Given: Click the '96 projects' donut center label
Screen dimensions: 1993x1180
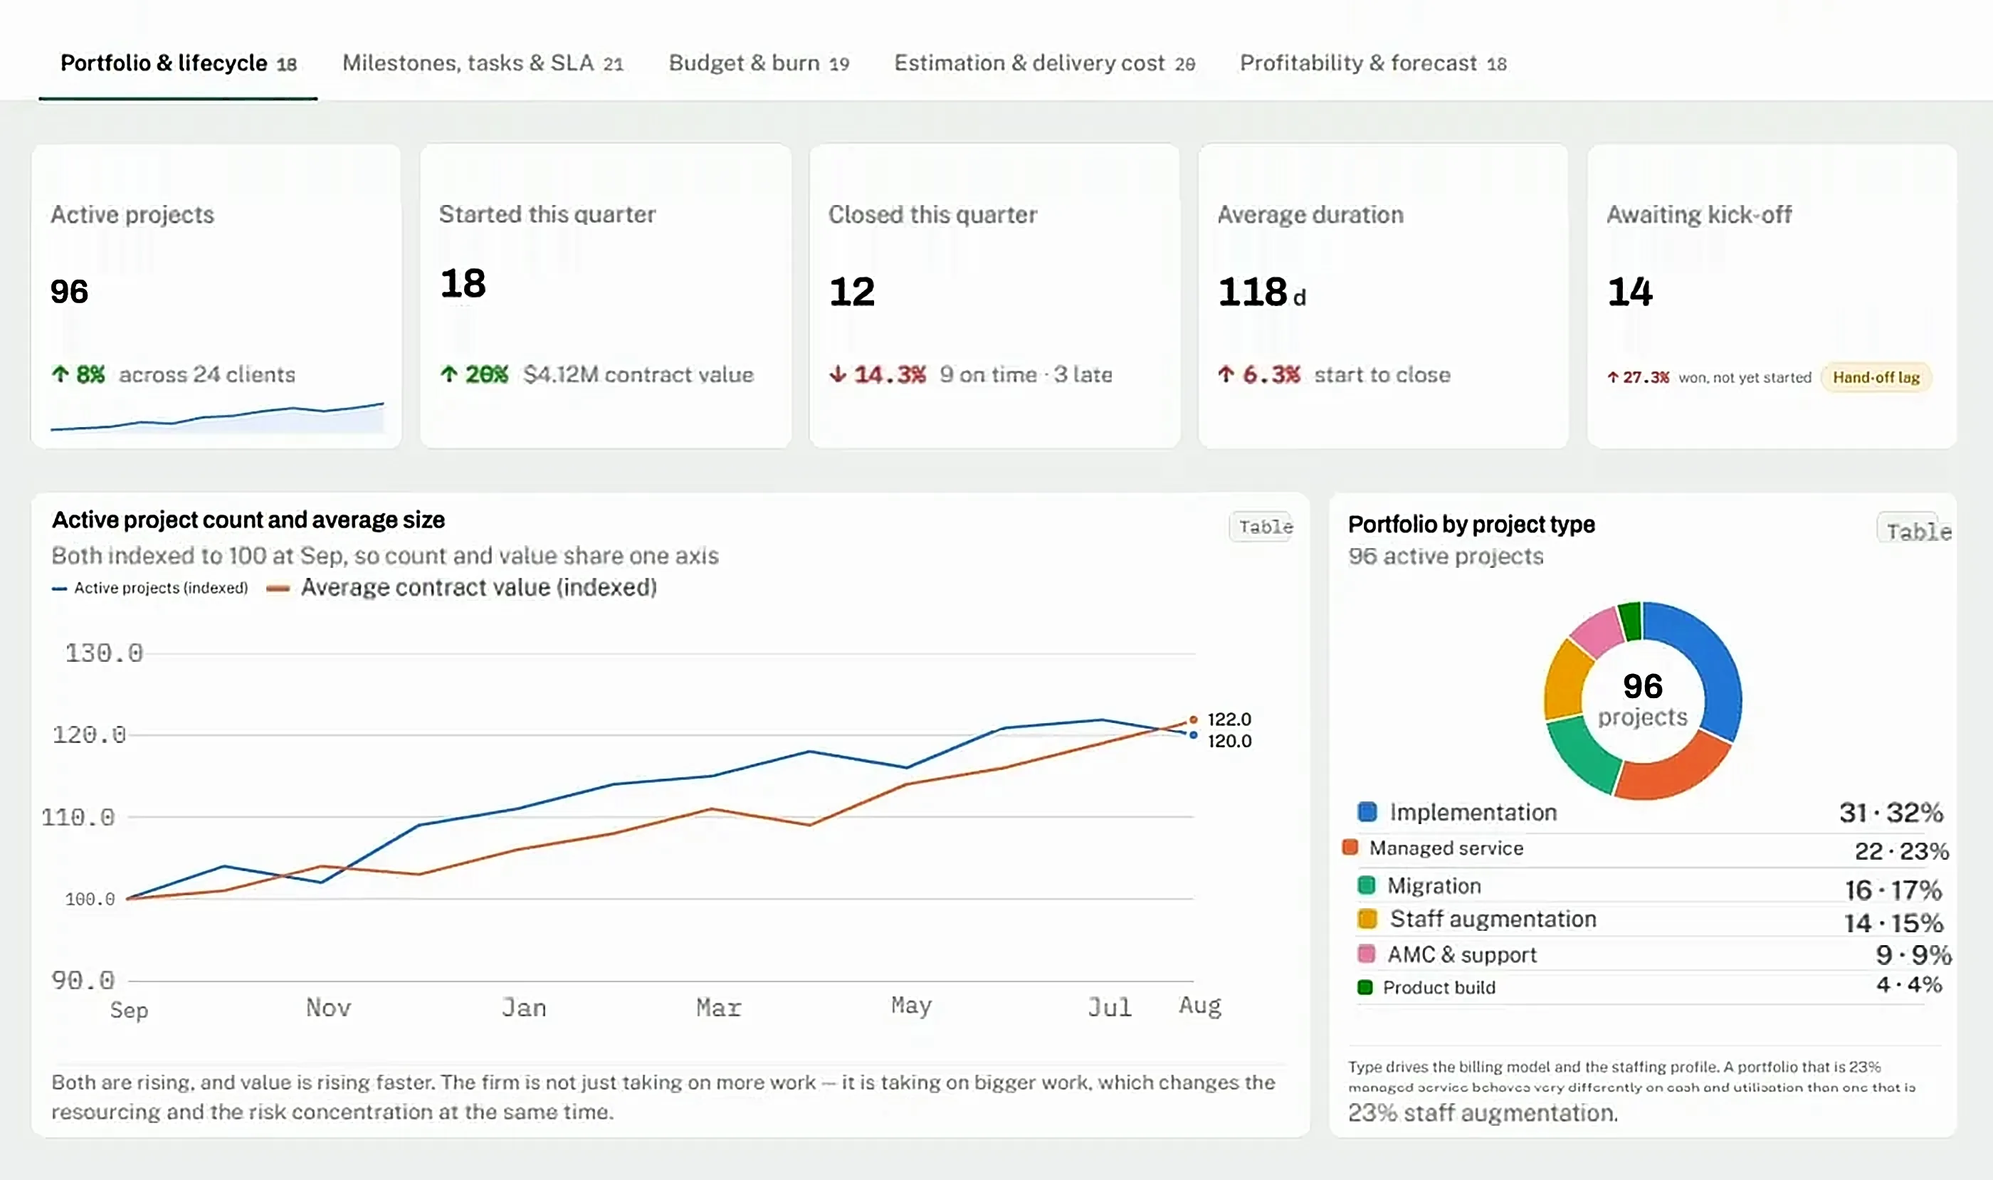Looking at the screenshot, I should point(1642,700).
